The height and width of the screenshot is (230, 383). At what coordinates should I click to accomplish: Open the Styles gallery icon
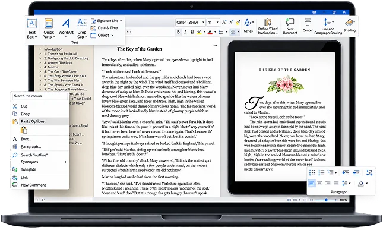pyautogui.click(x=248, y=23)
